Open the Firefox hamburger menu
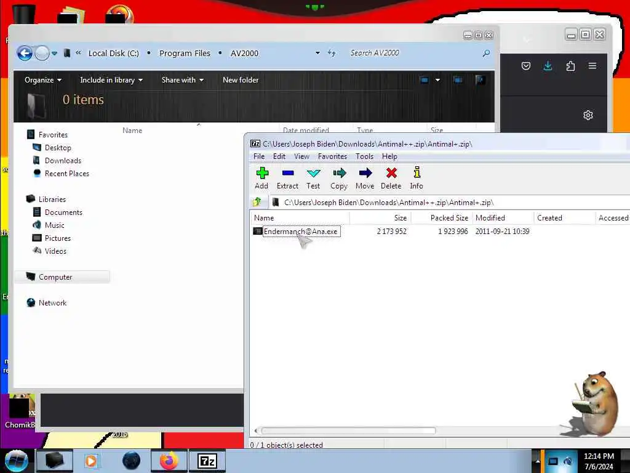The image size is (630, 473). pos(592,65)
